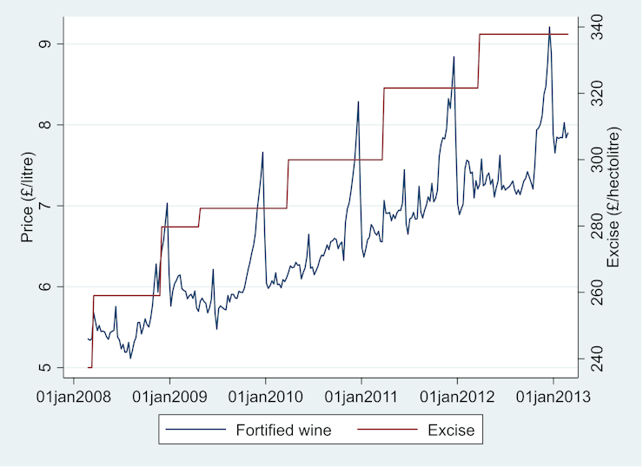Viewport: 643px width, 467px height.
Task: Click the 01jan2009 x-axis label
Action: tap(169, 396)
